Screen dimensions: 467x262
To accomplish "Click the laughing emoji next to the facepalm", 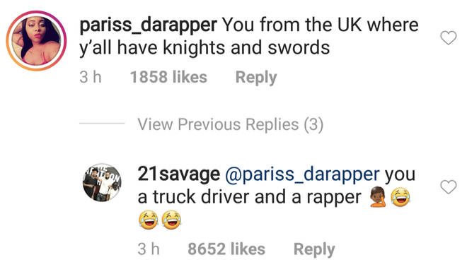I will pos(400,197).
